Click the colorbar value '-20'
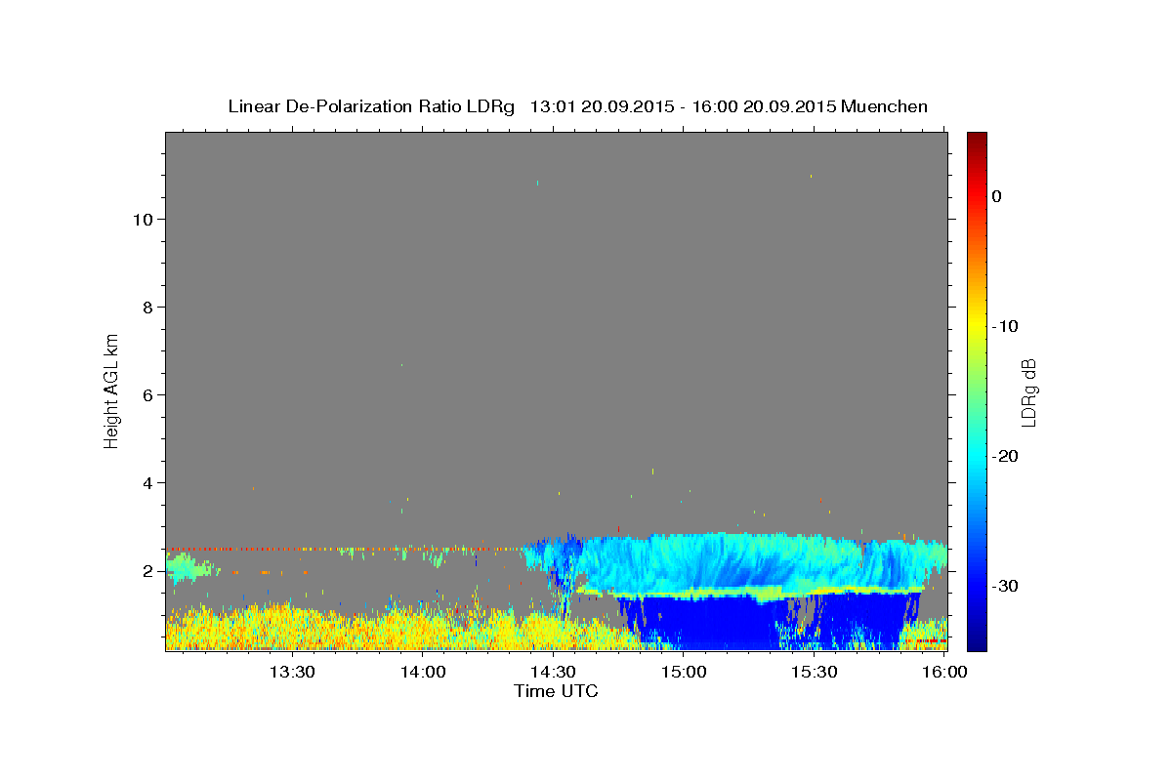 click(x=1004, y=456)
